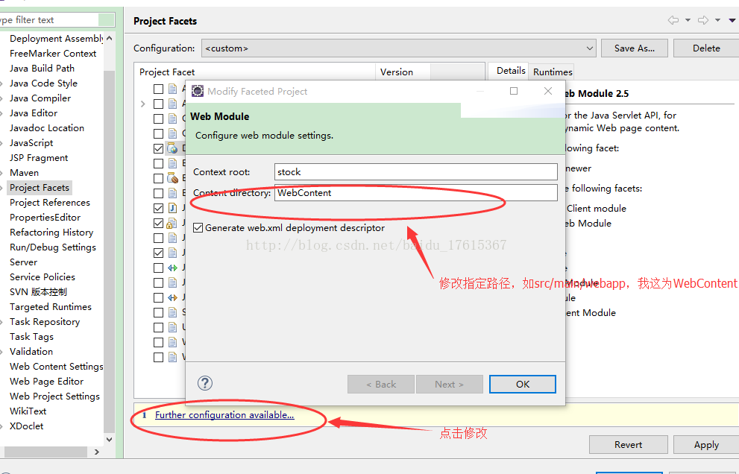739x474 pixels.
Task: Click the J Java facet icon
Action: tap(172, 208)
